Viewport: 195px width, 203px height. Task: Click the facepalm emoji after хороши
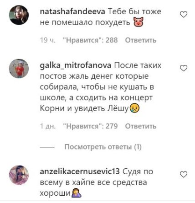point(77,193)
